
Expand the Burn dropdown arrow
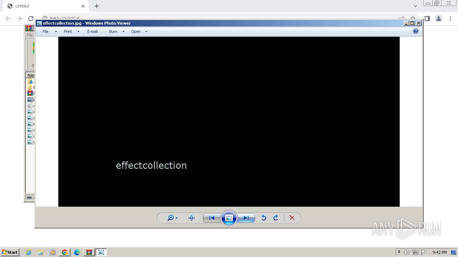coord(123,31)
